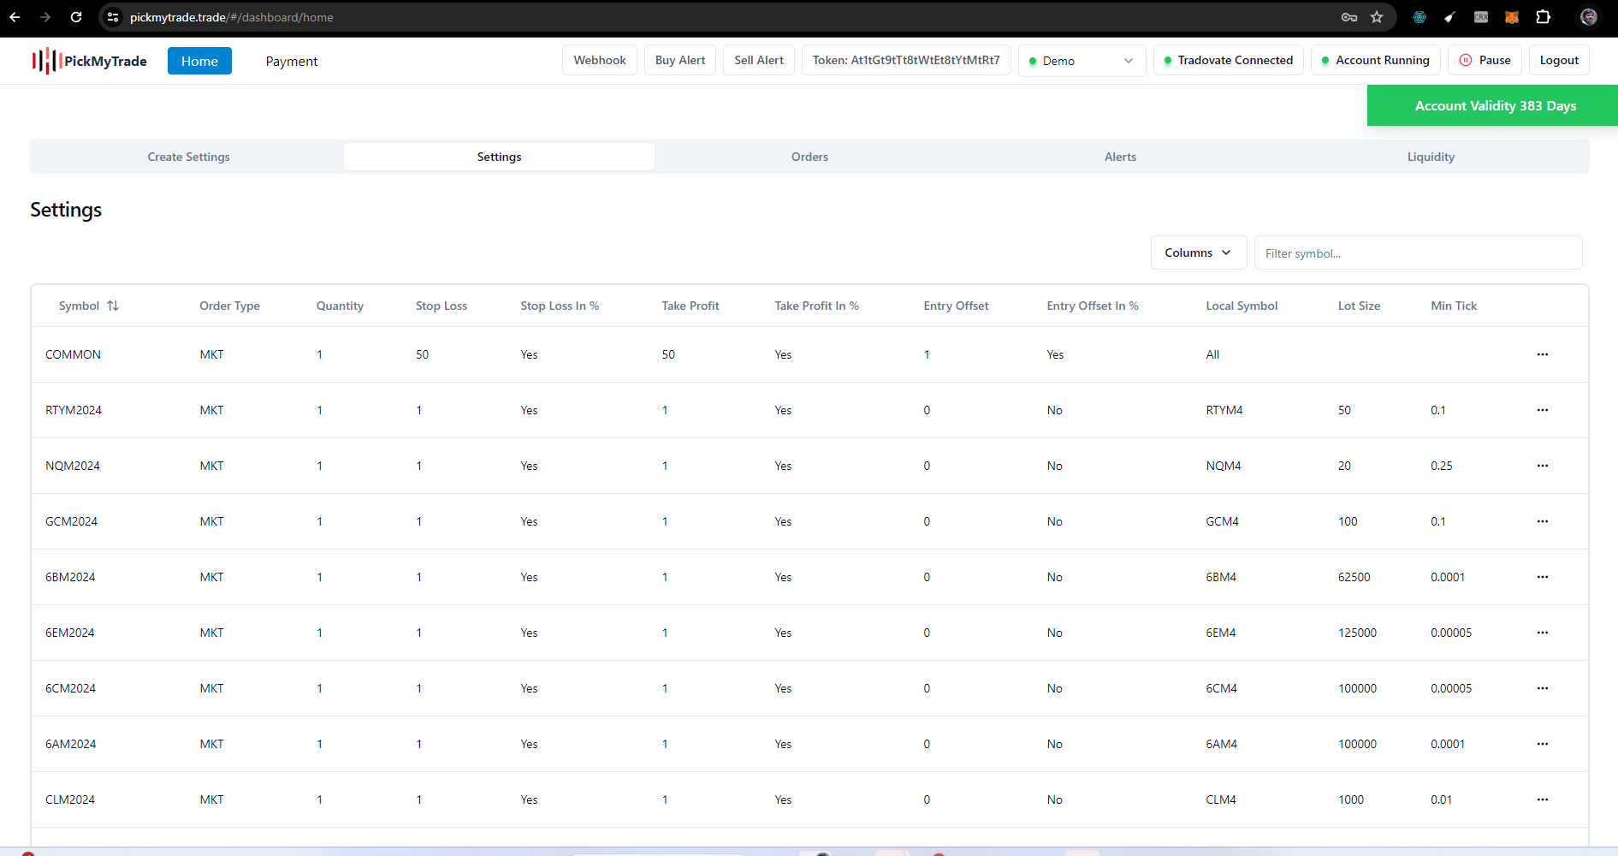Open the browser extensions puzzle icon
This screenshot has height=856, width=1618.
pyautogui.click(x=1543, y=17)
